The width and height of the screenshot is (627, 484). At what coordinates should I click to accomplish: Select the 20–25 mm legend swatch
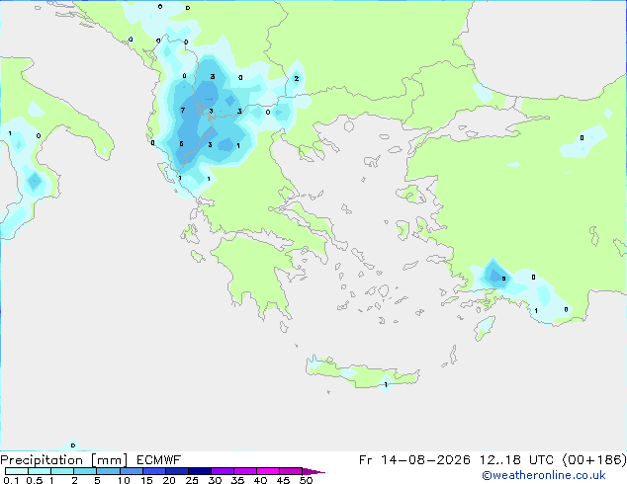176,471
